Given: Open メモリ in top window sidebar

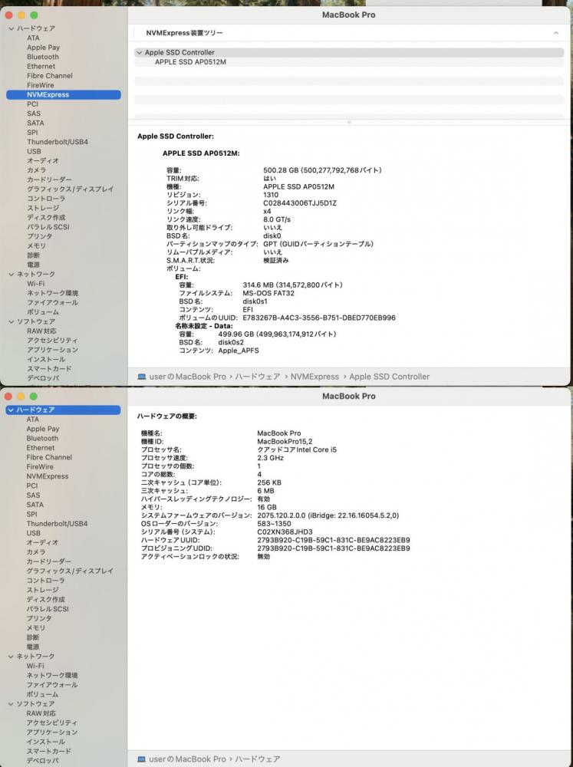Looking at the screenshot, I should click(x=36, y=246).
